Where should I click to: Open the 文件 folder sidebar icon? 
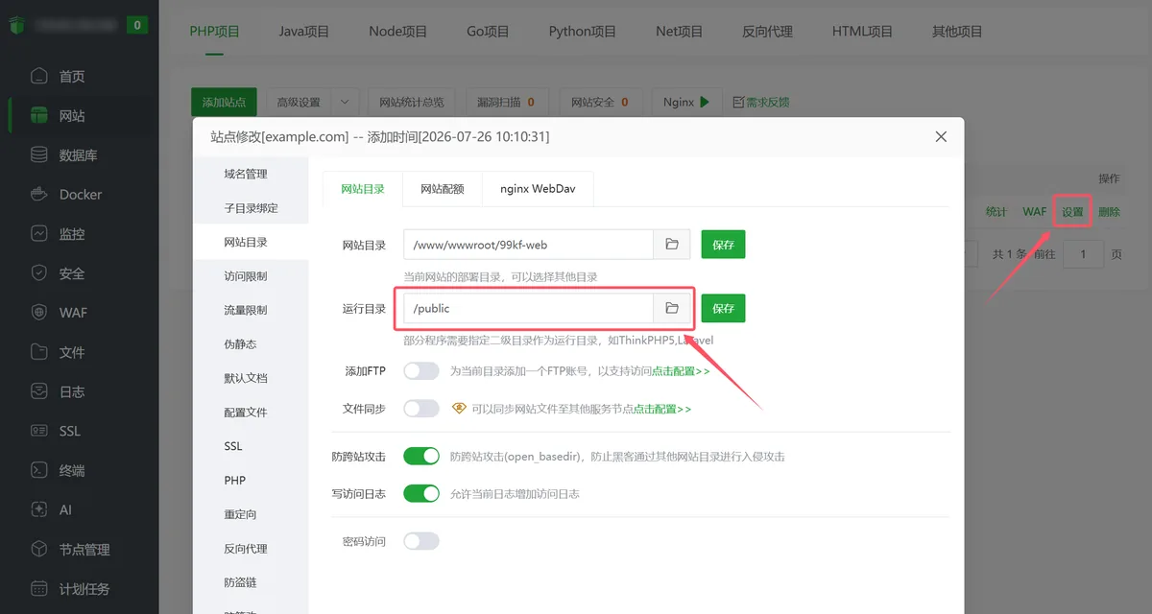pyautogui.click(x=38, y=352)
